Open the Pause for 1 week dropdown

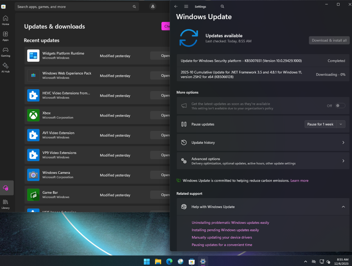click(325, 124)
